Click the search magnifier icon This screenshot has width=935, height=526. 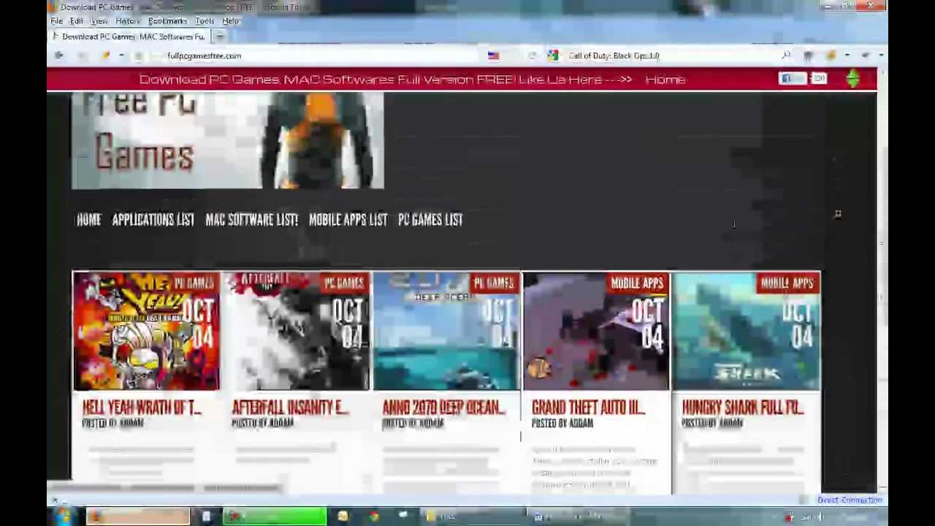click(x=786, y=56)
